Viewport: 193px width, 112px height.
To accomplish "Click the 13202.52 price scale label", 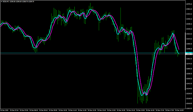I will (189, 108).
